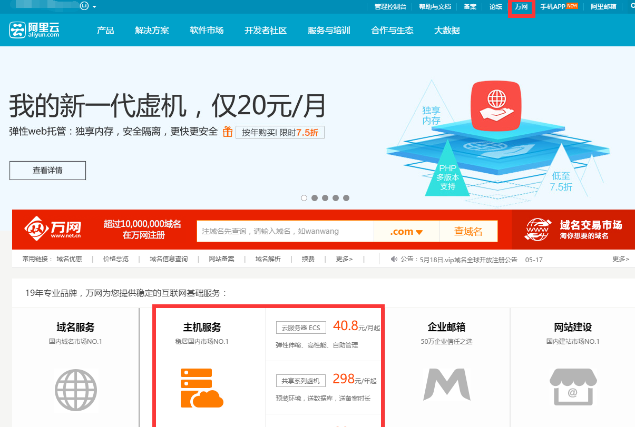Show the fourth banner carousel dot slide

click(336, 198)
